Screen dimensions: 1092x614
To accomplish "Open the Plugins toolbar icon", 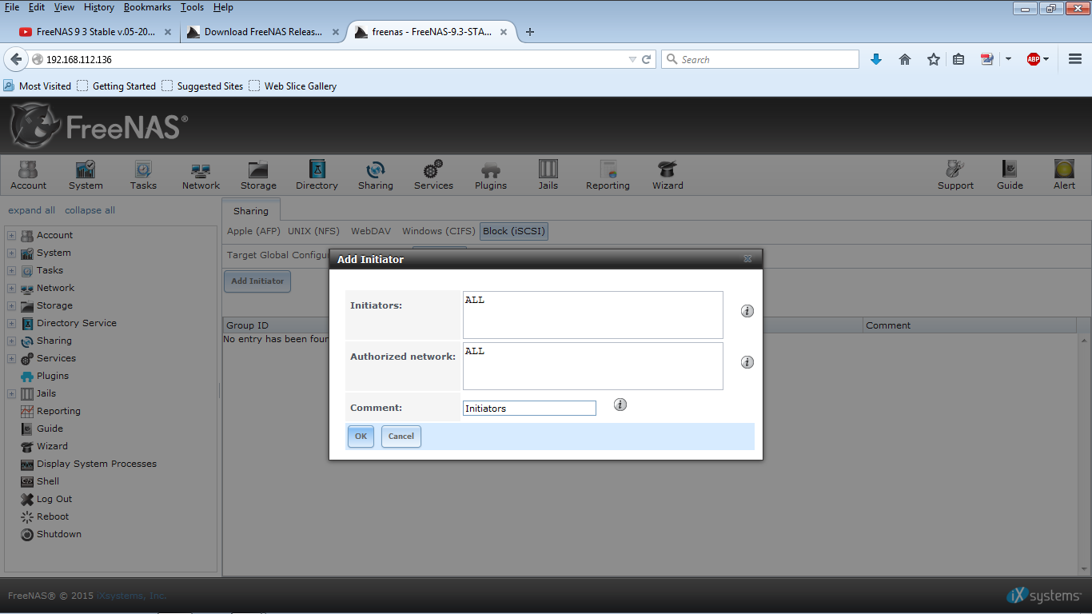I will [490, 175].
